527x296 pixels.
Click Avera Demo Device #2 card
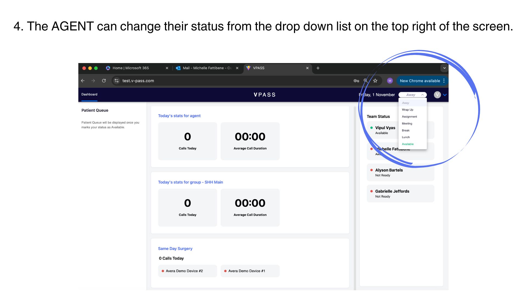(187, 271)
